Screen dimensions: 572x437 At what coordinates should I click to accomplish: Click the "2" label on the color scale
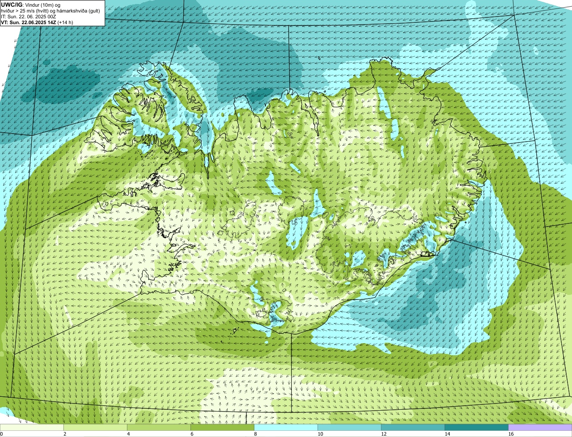(x=65, y=434)
